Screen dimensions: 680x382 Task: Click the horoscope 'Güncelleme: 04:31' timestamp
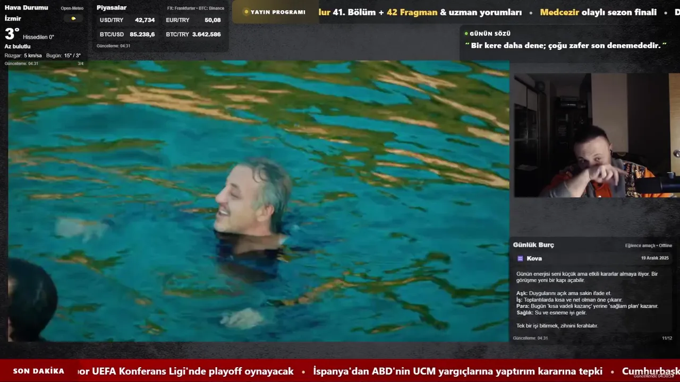pyautogui.click(x=530, y=338)
